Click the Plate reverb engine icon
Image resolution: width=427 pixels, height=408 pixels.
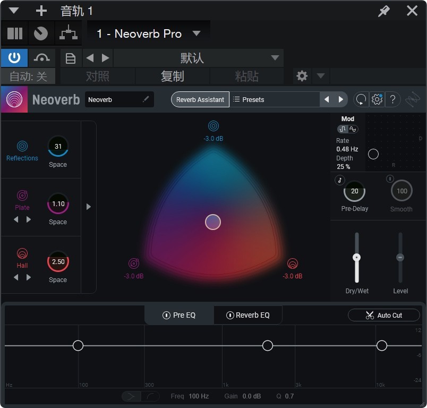click(22, 195)
